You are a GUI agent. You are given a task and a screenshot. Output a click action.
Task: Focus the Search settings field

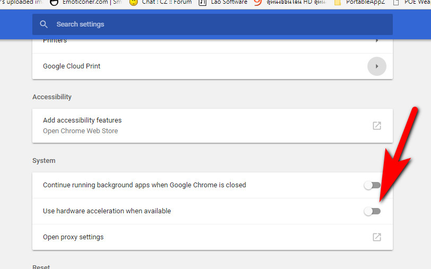(212, 24)
